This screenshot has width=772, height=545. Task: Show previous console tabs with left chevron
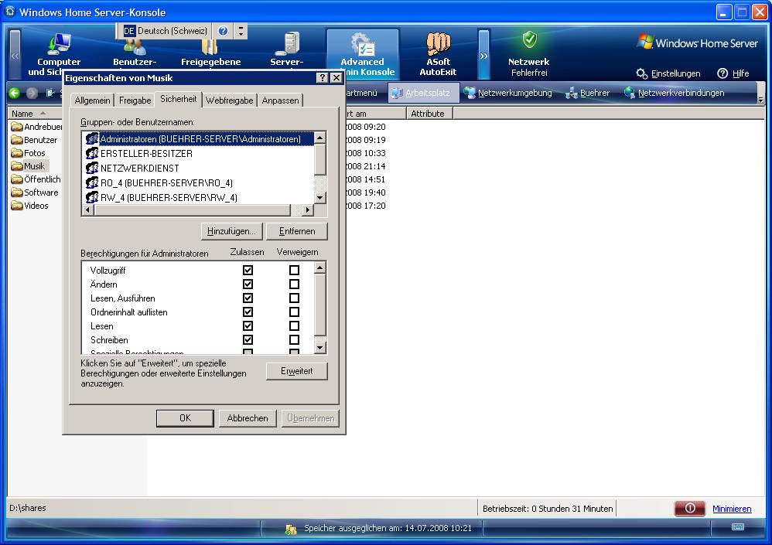[15, 55]
